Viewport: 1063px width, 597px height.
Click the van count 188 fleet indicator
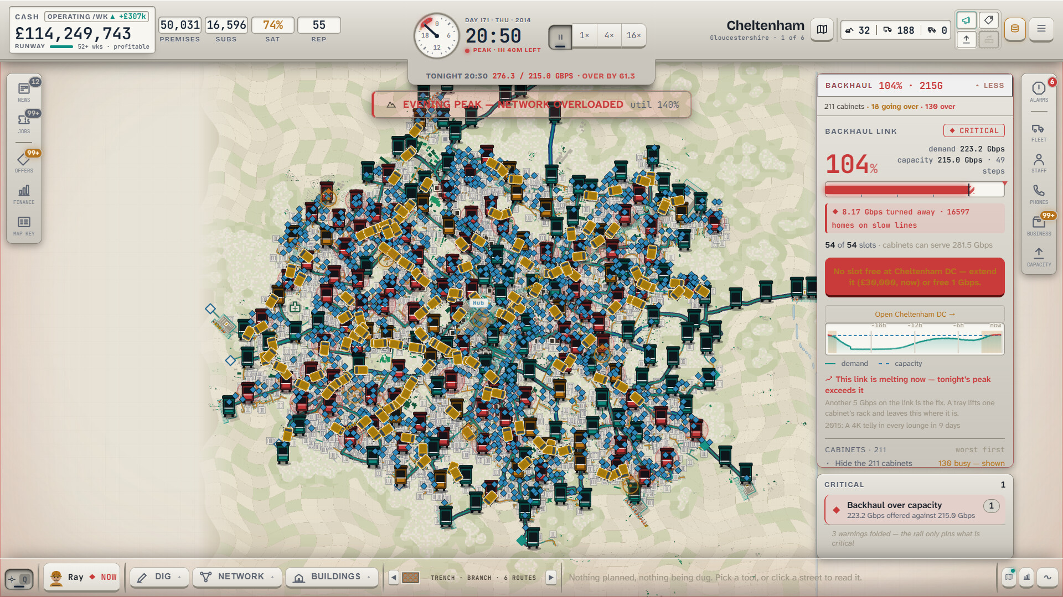point(898,30)
